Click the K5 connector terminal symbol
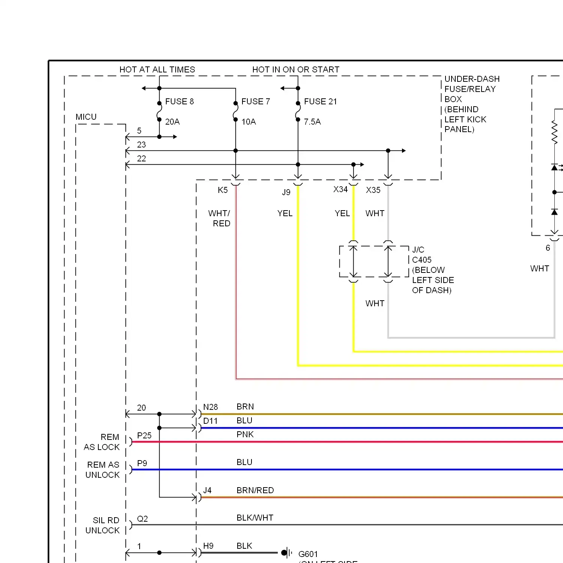 coord(235,182)
